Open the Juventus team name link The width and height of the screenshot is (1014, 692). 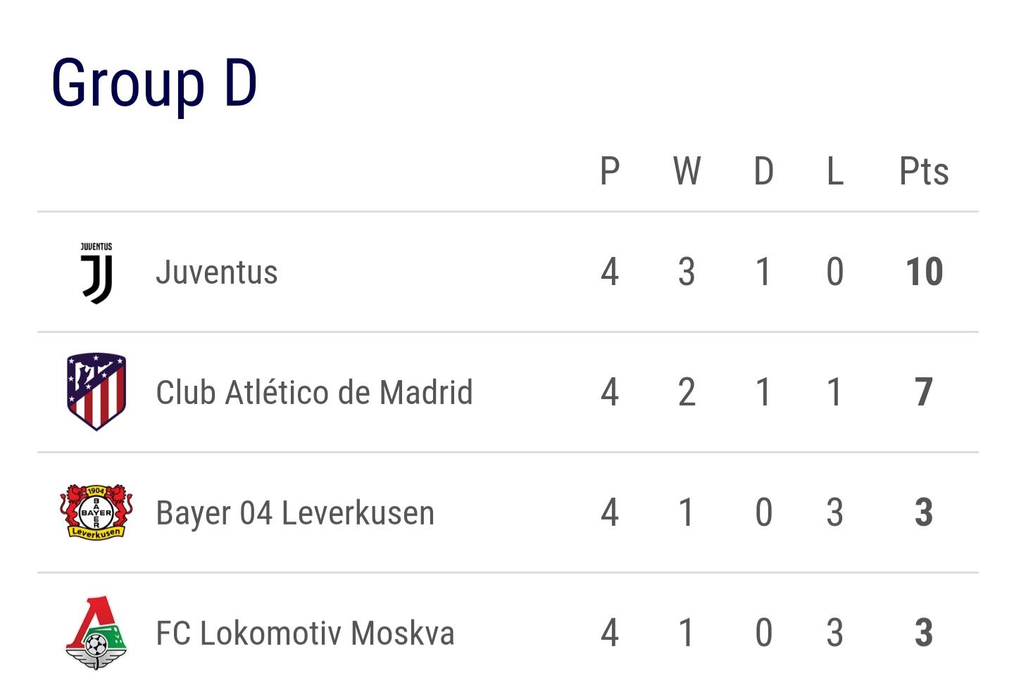217,272
